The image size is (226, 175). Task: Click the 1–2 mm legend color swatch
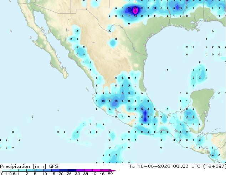(x=22, y=170)
